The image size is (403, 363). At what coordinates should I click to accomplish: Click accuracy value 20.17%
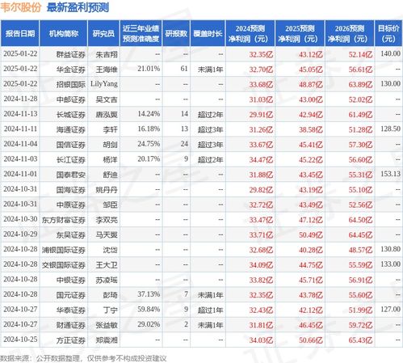(x=149, y=159)
